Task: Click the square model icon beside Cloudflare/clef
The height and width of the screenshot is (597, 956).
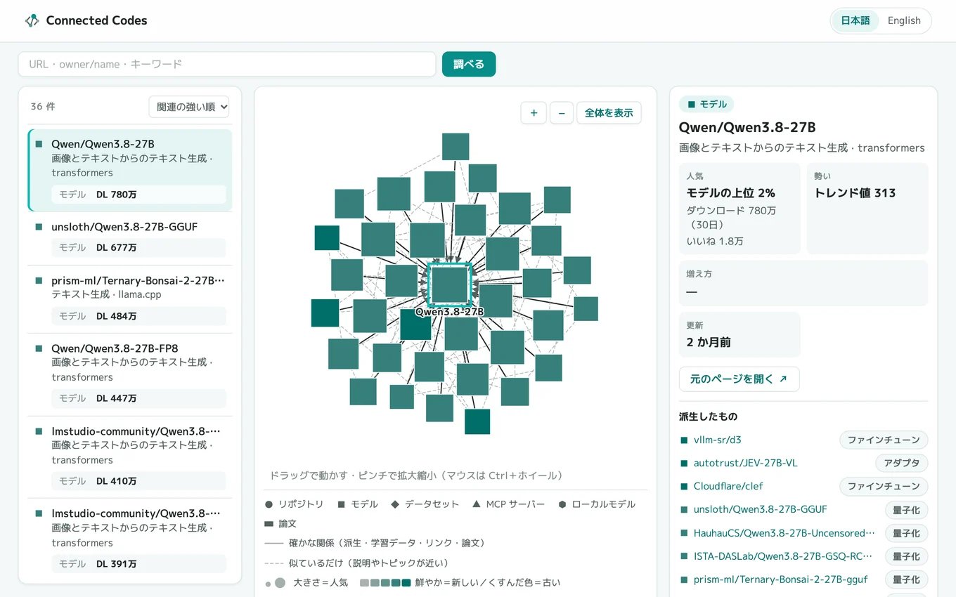Action: [684, 487]
